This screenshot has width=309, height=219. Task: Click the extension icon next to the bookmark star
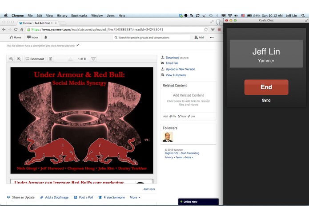(213, 29)
